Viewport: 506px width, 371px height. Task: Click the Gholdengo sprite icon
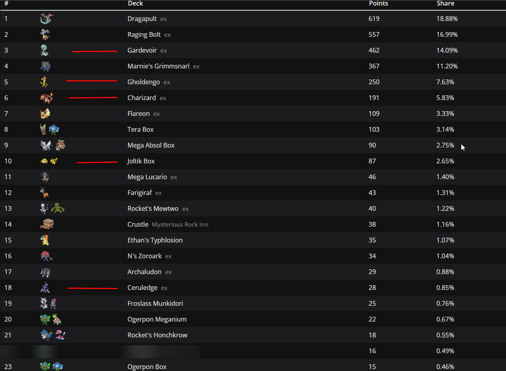tap(44, 82)
